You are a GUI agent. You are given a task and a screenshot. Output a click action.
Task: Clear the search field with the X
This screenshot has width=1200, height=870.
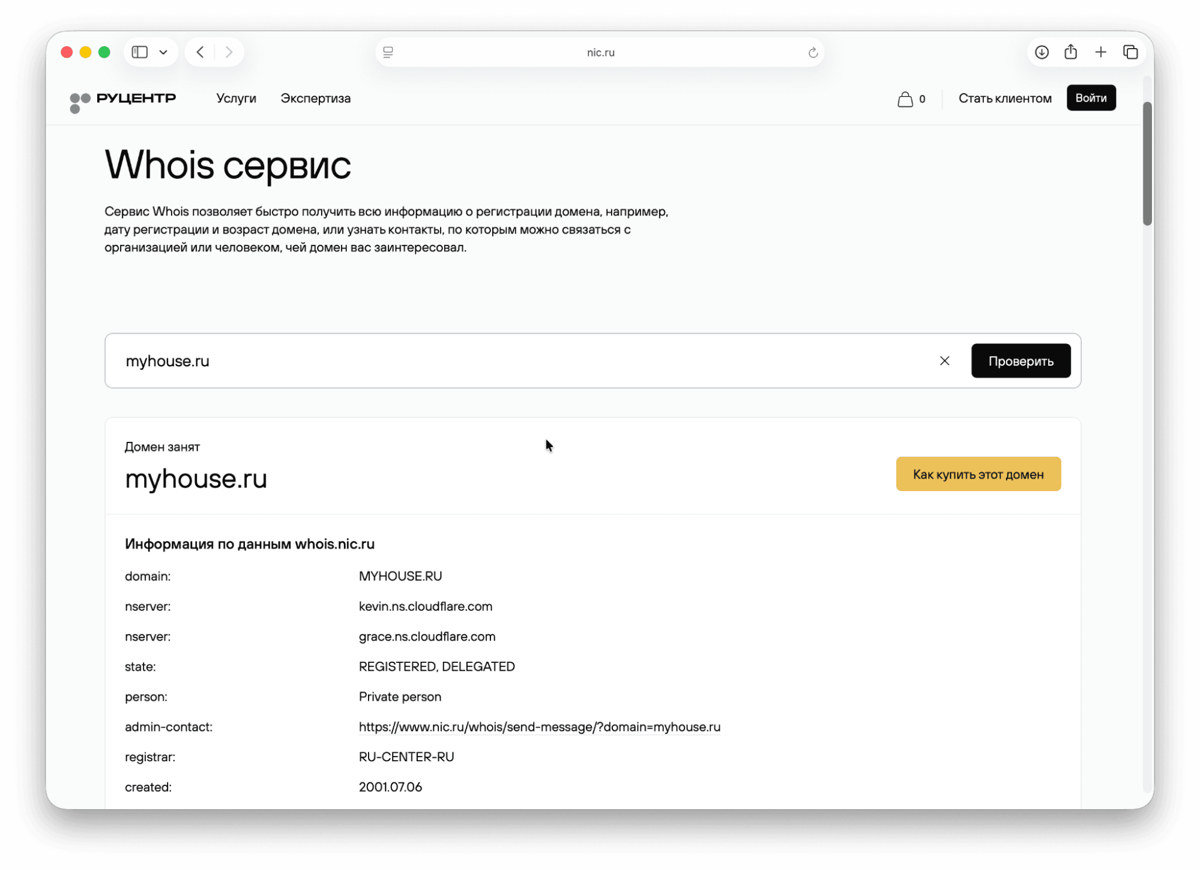pyautogui.click(x=944, y=361)
